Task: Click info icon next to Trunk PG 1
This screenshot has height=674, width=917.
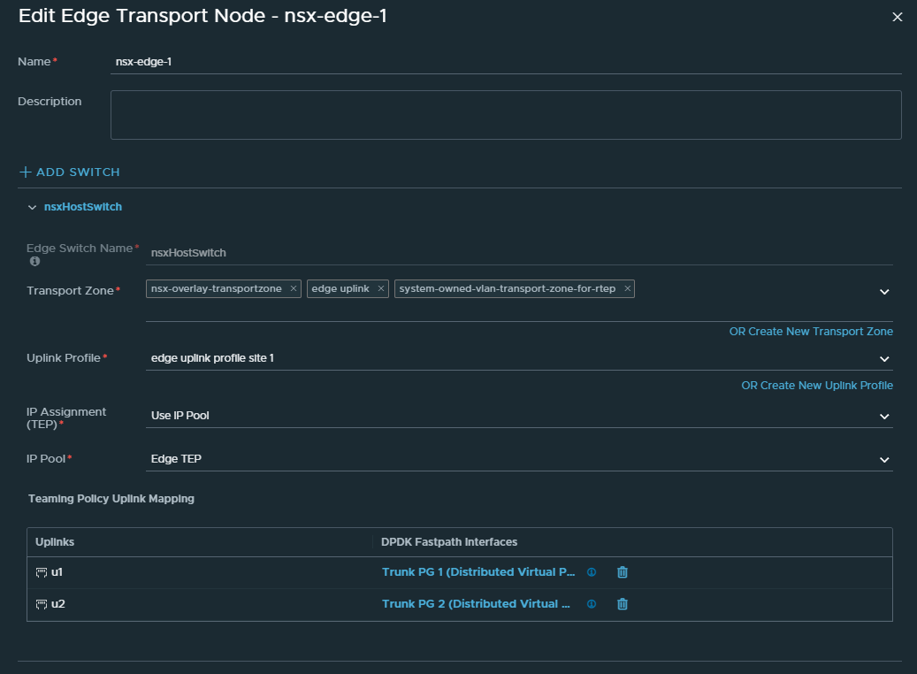Action: pos(592,572)
